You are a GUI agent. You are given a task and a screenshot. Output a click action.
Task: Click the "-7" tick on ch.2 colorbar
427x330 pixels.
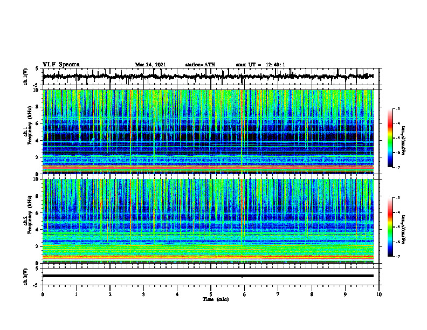(x=397, y=256)
